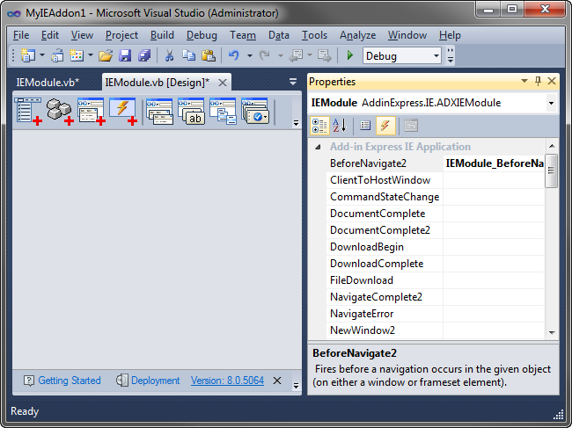This screenshot has width=572, height=428.
Task: Show the Properties list view icon
Action: (x=365, y=126)
